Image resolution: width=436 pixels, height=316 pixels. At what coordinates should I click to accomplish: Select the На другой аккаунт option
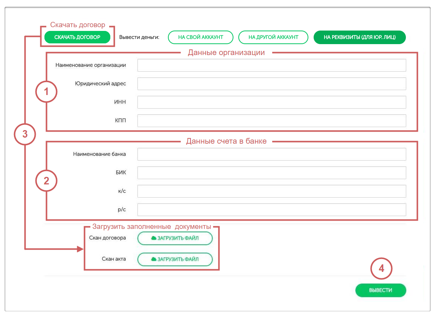point(273,37)
